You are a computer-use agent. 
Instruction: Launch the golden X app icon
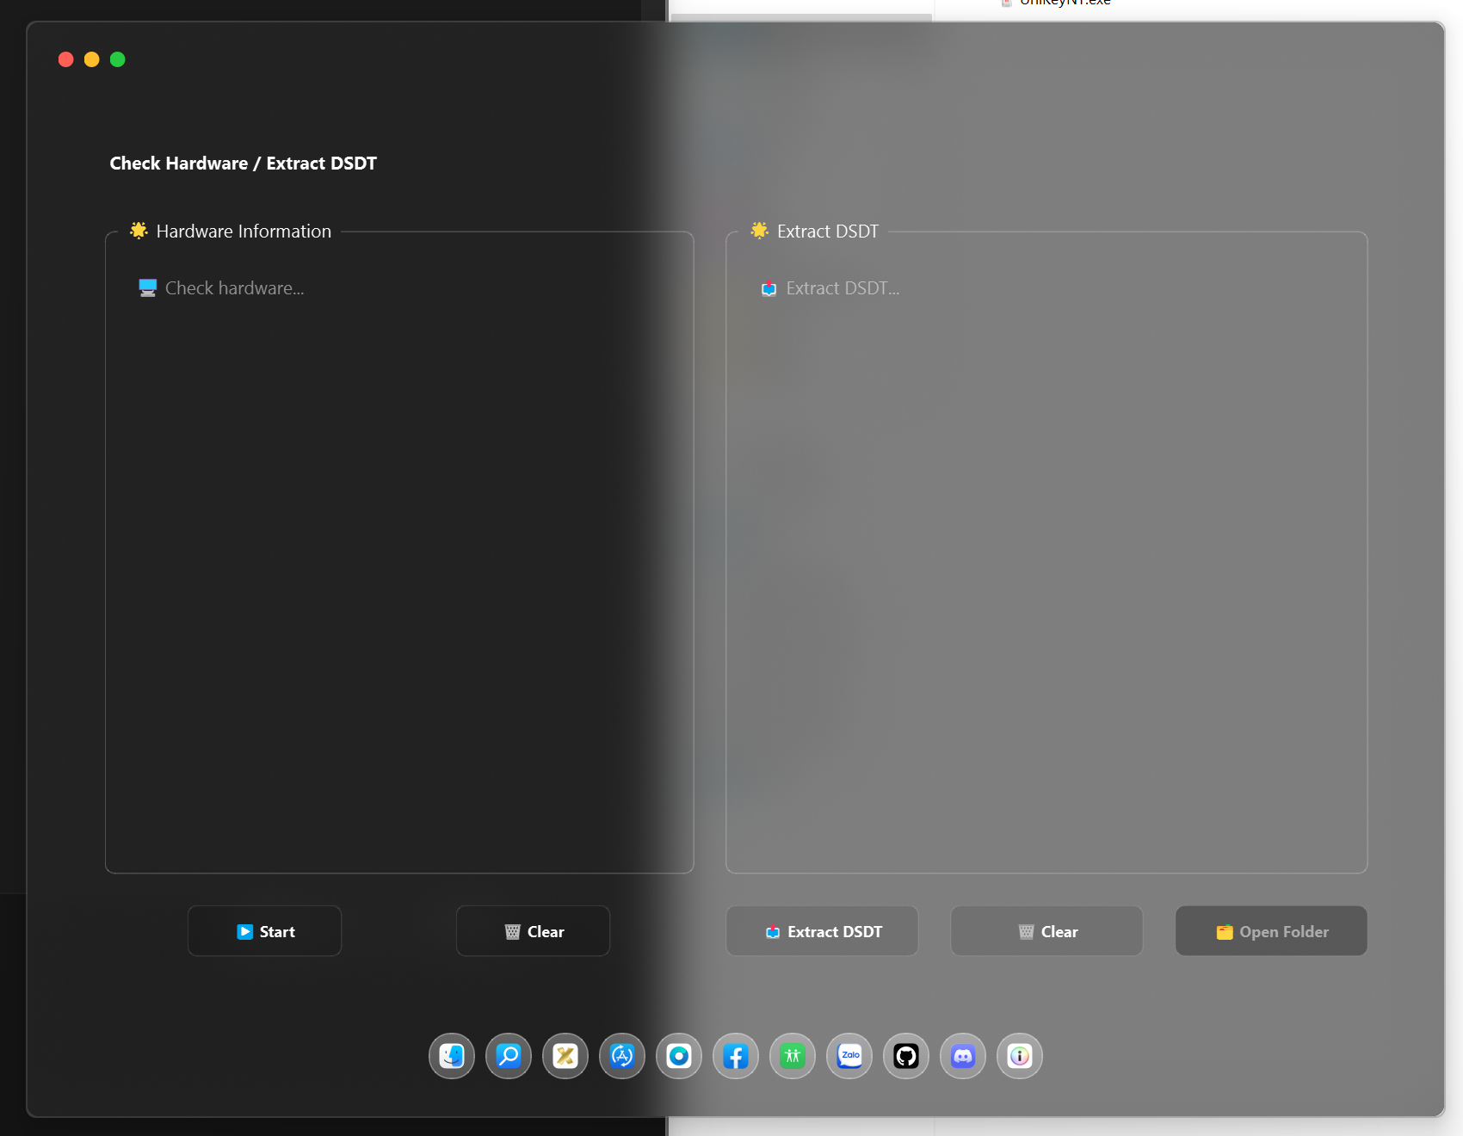(x=565, y=1056)
